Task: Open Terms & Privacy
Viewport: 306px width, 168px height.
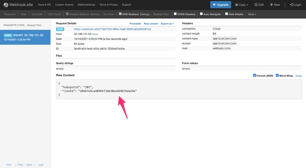Action: [109, 5]
